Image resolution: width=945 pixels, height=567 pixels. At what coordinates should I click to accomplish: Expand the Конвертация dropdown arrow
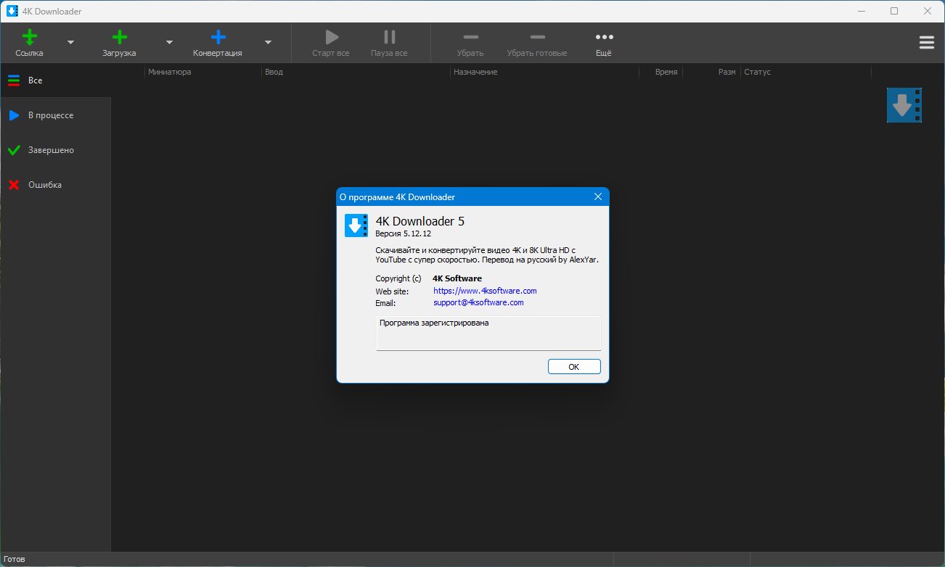click(x=268, y=42)
